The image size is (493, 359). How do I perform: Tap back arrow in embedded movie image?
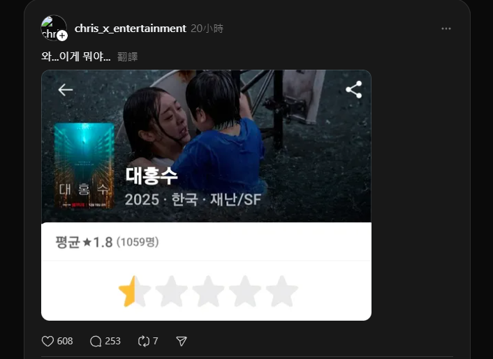66,90
